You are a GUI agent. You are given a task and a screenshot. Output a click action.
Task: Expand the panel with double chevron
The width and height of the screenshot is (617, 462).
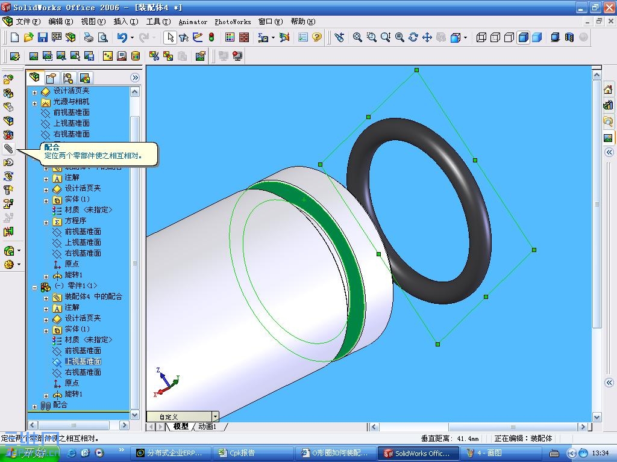(135, 78)
